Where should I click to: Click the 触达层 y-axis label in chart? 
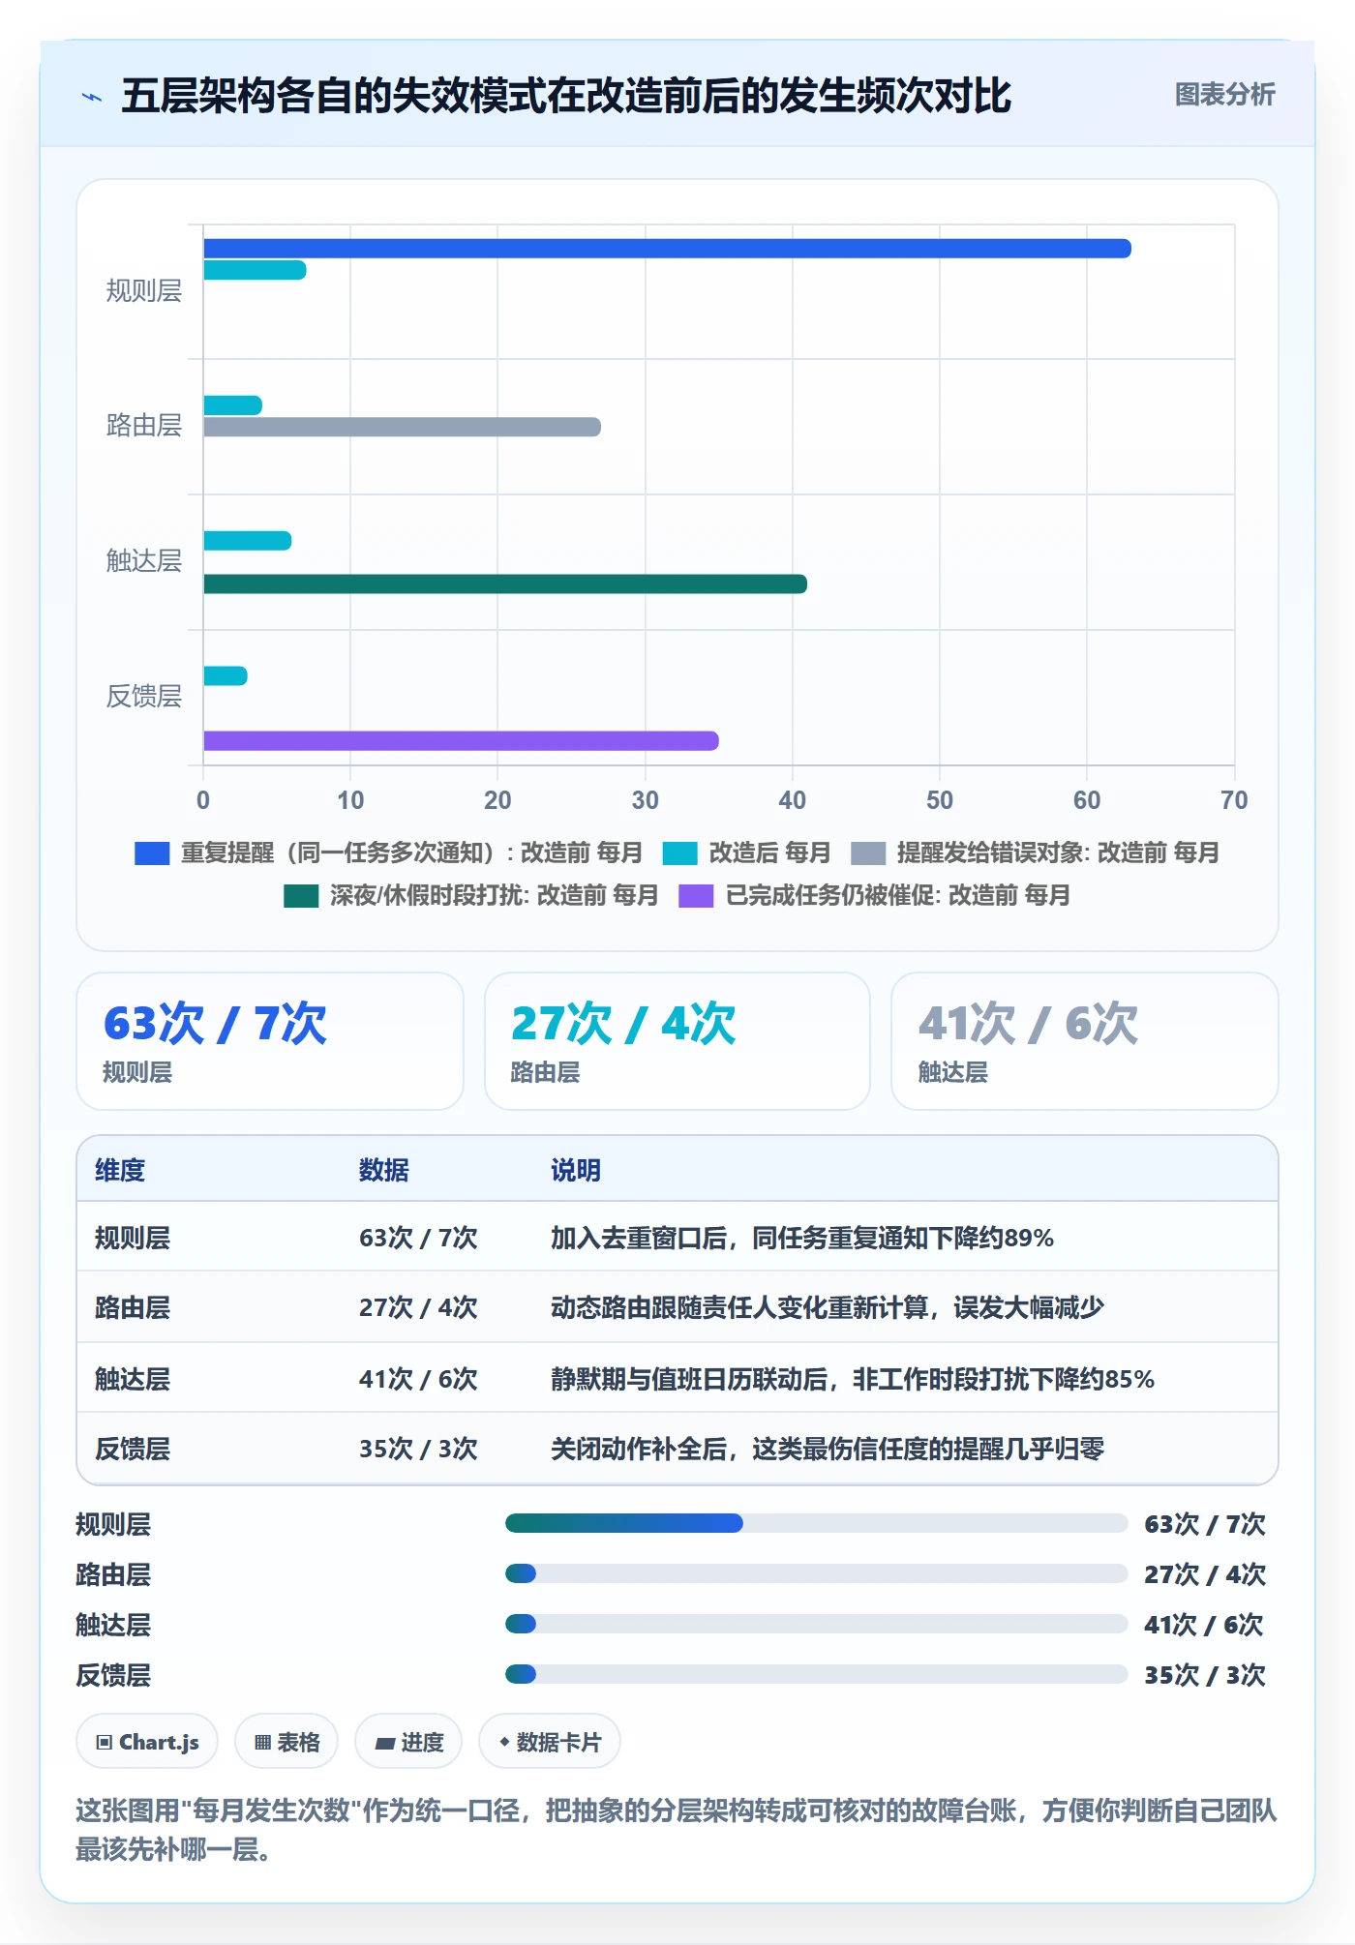(x=144, y=561)
